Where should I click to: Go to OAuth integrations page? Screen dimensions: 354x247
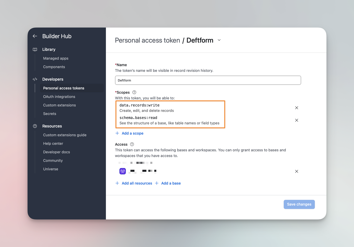[59, 97]
